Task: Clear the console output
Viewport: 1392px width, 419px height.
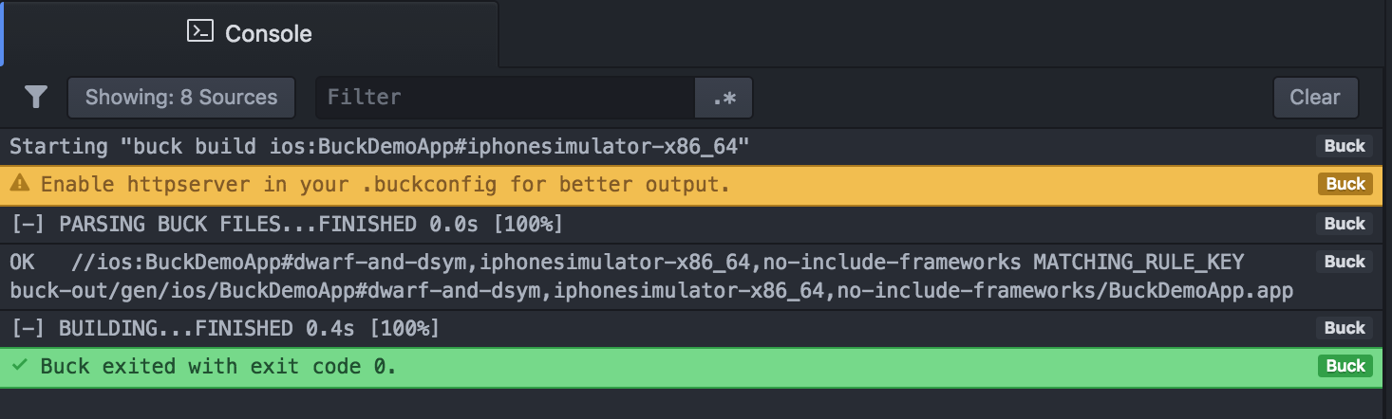Action: (x=1315, y=97)
